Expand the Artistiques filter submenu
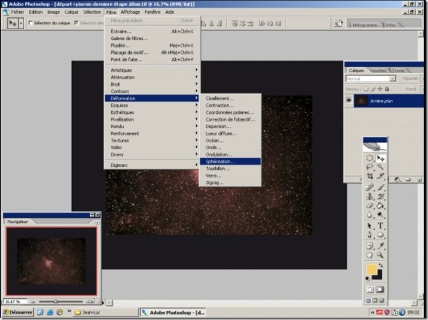 152,70
